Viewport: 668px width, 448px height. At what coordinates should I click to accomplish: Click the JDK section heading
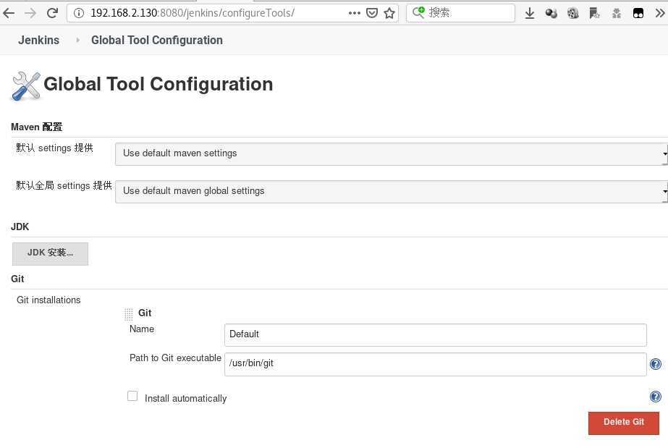pyautogui.click(x=20, y=227)
